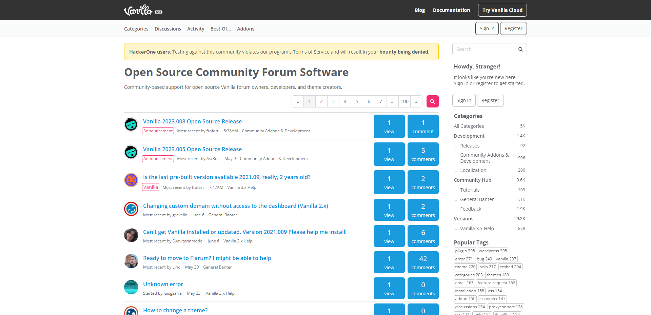The image size is (651, 315).
Task: Click the wordpress 295 popular tag
Action: (x=493, y=251)
